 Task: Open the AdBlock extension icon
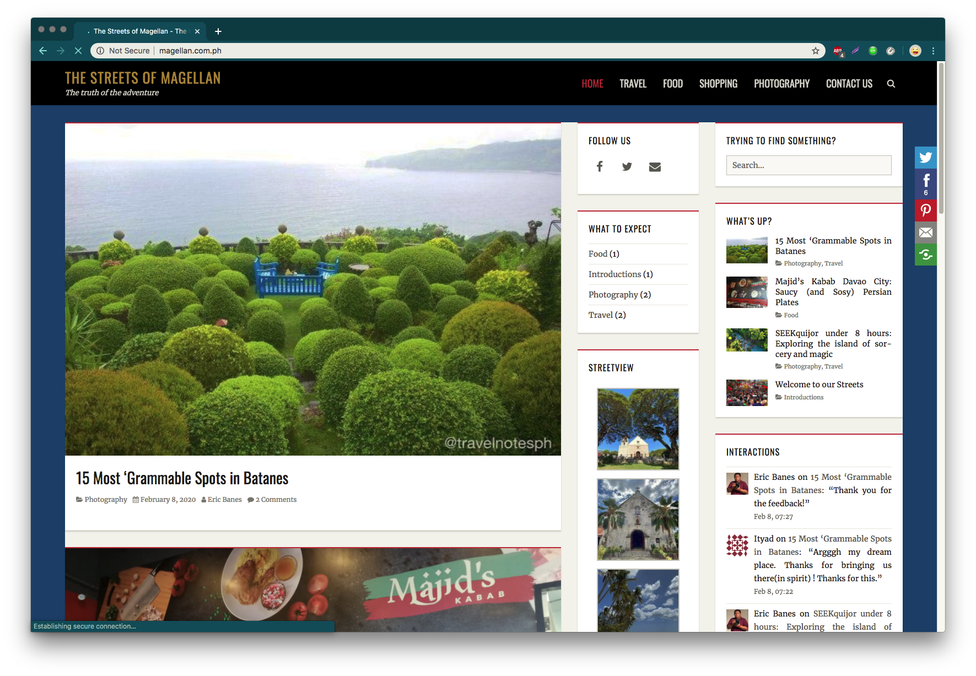838,51
